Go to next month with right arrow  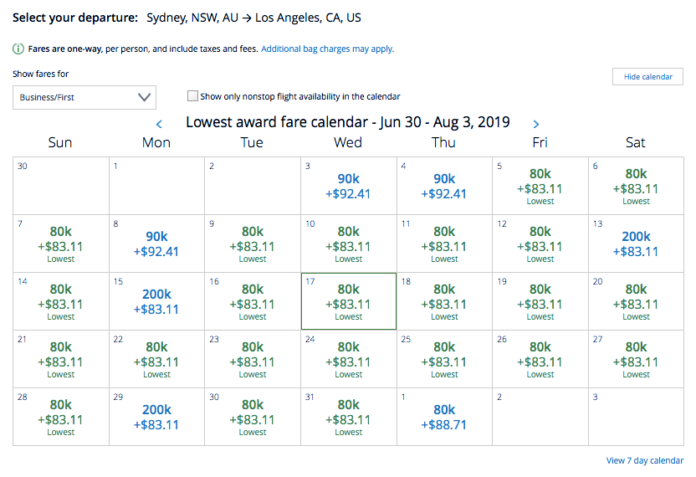[x=536, y=124]
